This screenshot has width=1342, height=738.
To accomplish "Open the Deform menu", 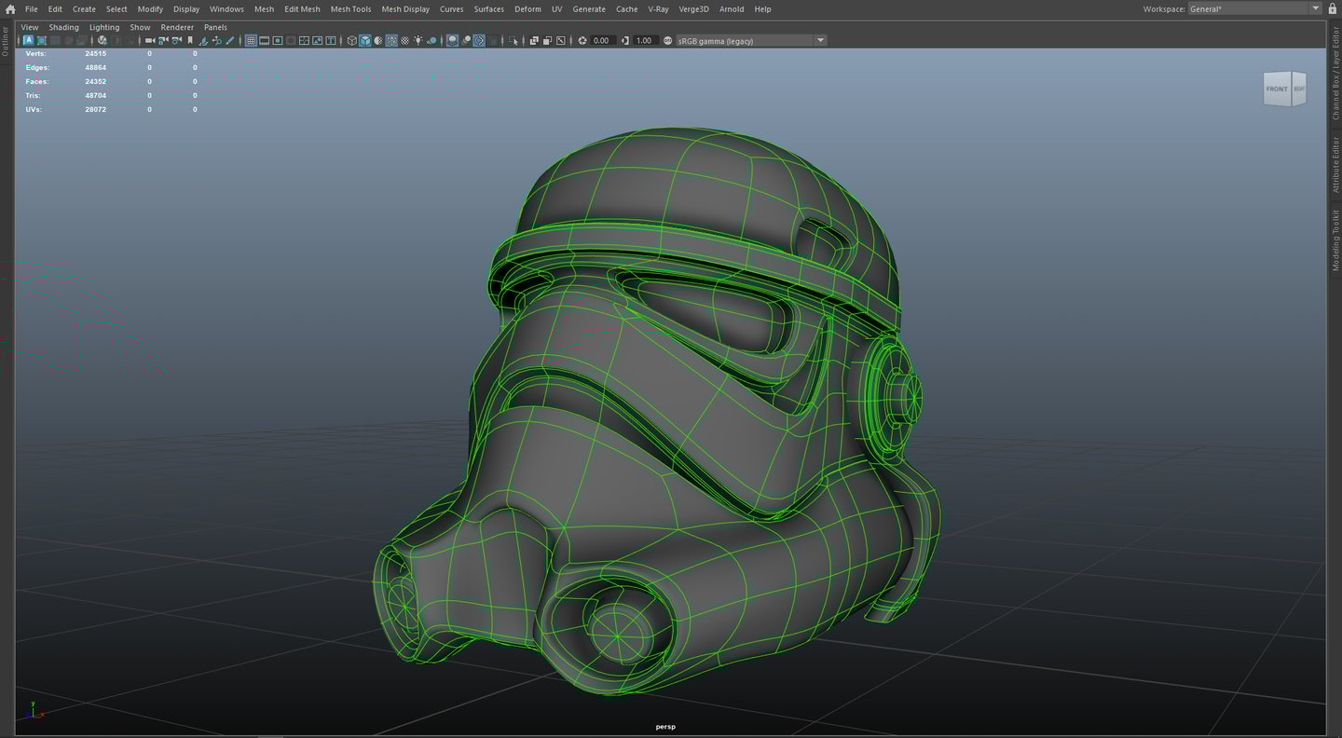I will [x=527, y=9].
